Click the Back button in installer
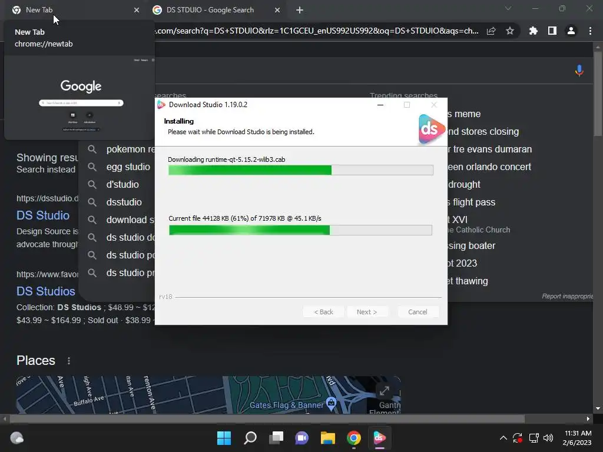The image size is (603, 452). (x=323, y=312)
